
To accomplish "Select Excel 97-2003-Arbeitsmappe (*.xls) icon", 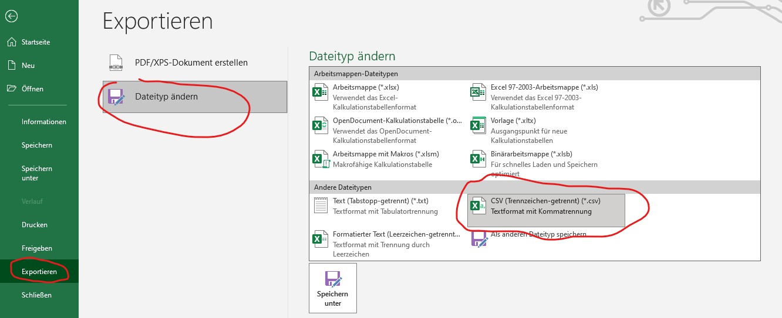I will coord(478,93).
